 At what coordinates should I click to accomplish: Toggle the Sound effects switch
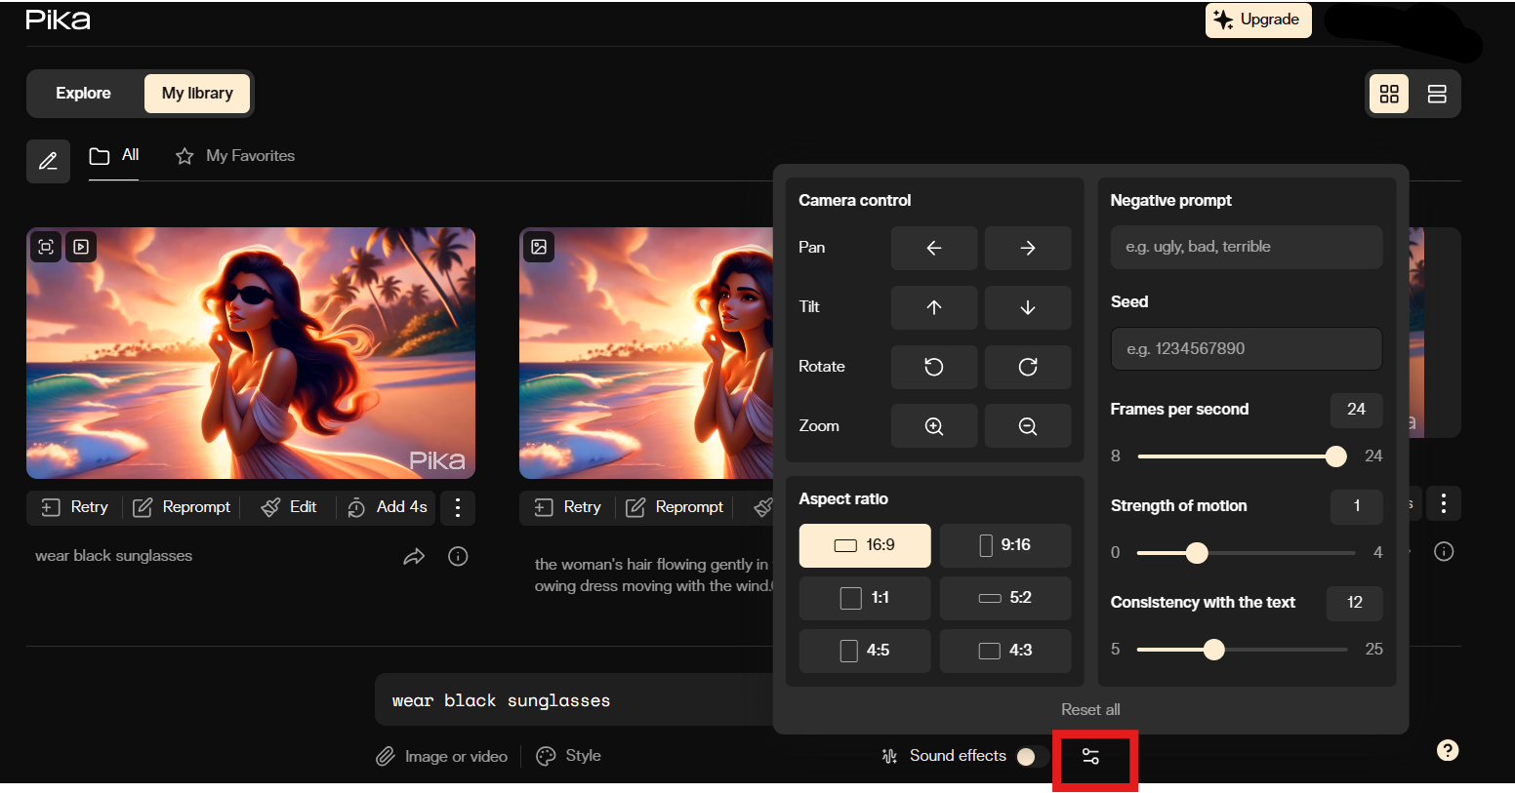pyautogui.click(x=1031, y=757)
